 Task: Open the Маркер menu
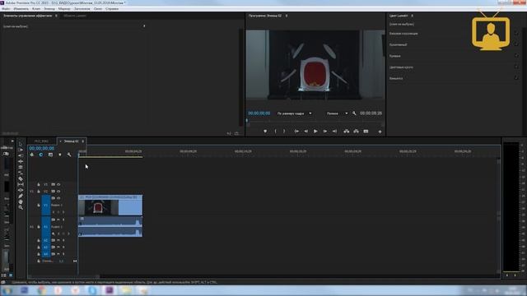[64, 9]
